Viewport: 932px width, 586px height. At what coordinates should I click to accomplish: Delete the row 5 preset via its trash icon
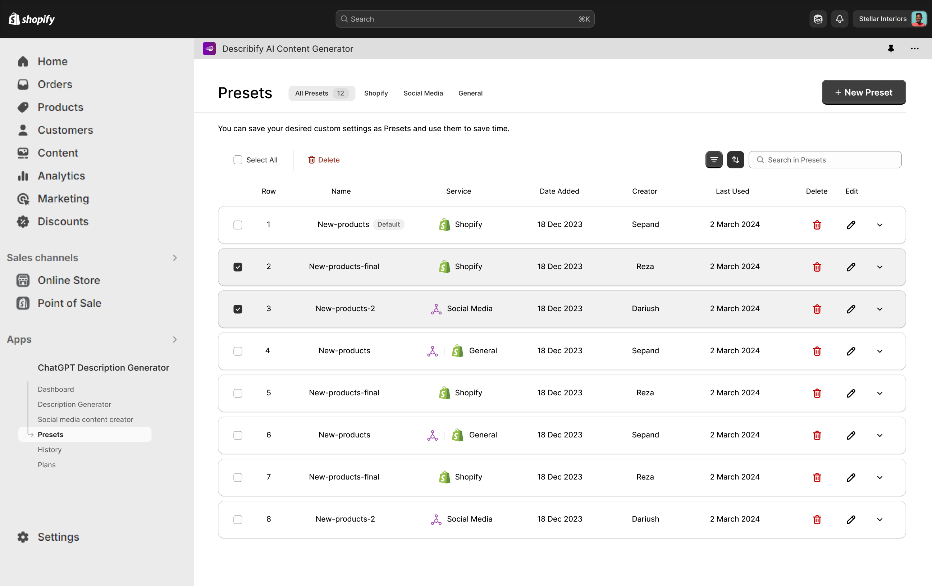(x=817, y=393)
